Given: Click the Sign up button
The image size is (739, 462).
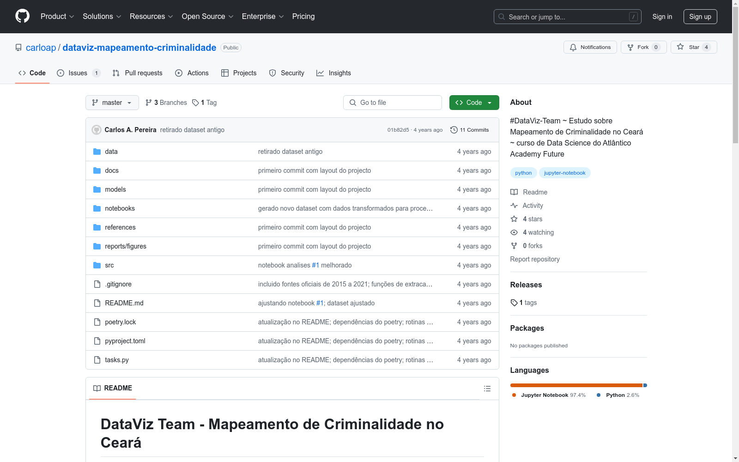Looking at the screenshot, I should (700, 17).
